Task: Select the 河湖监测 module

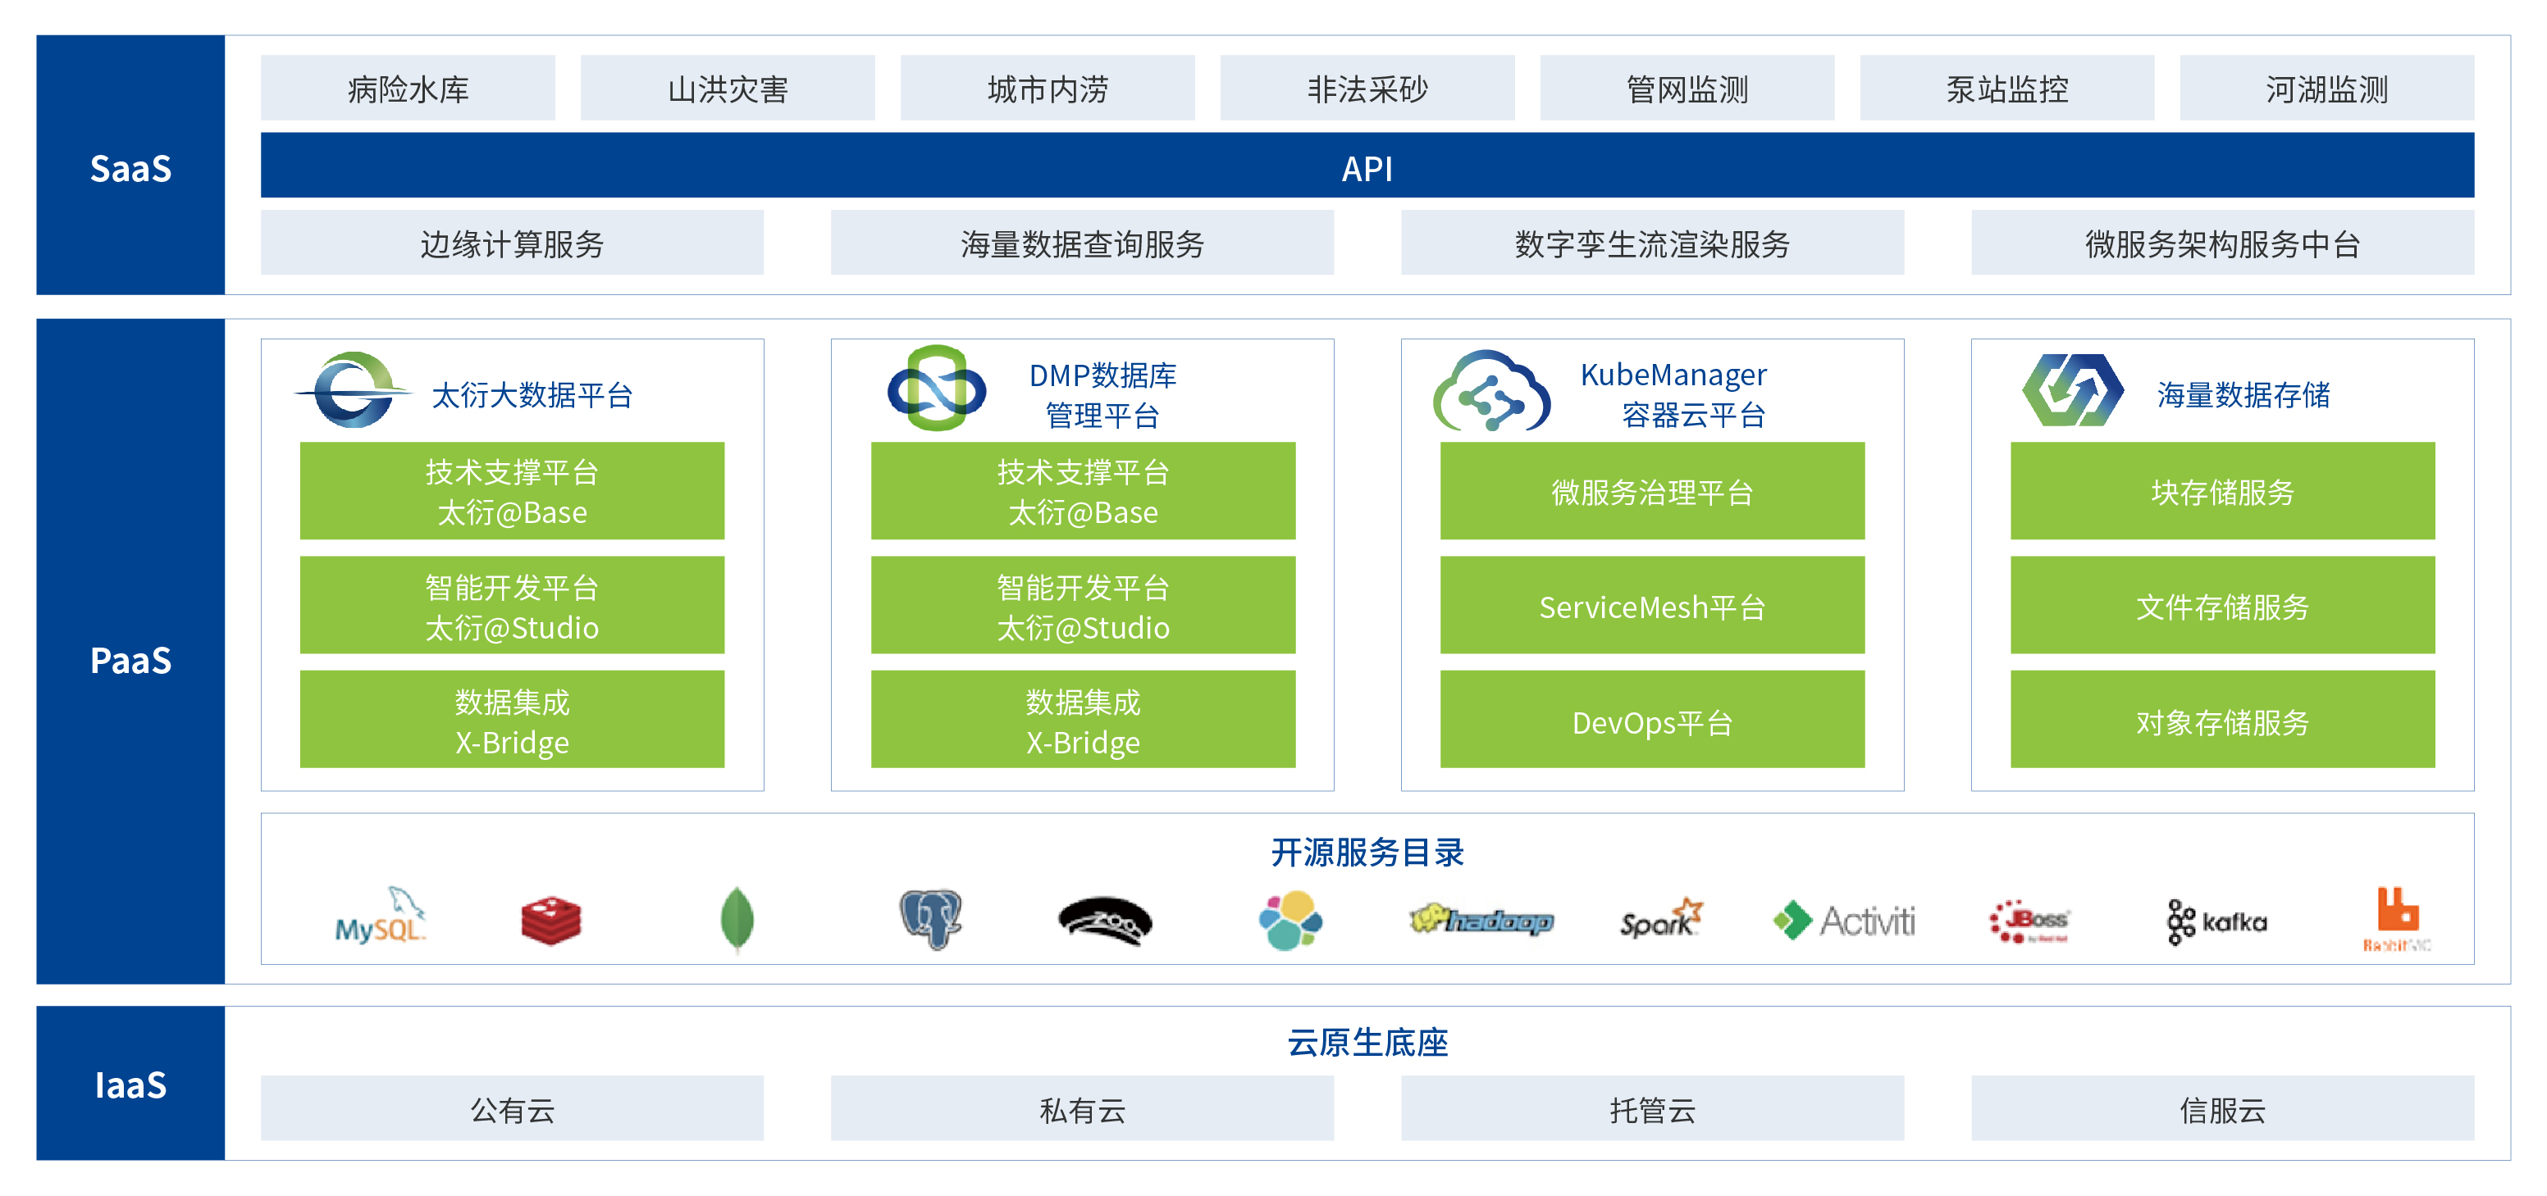Action: point(2326,88)
